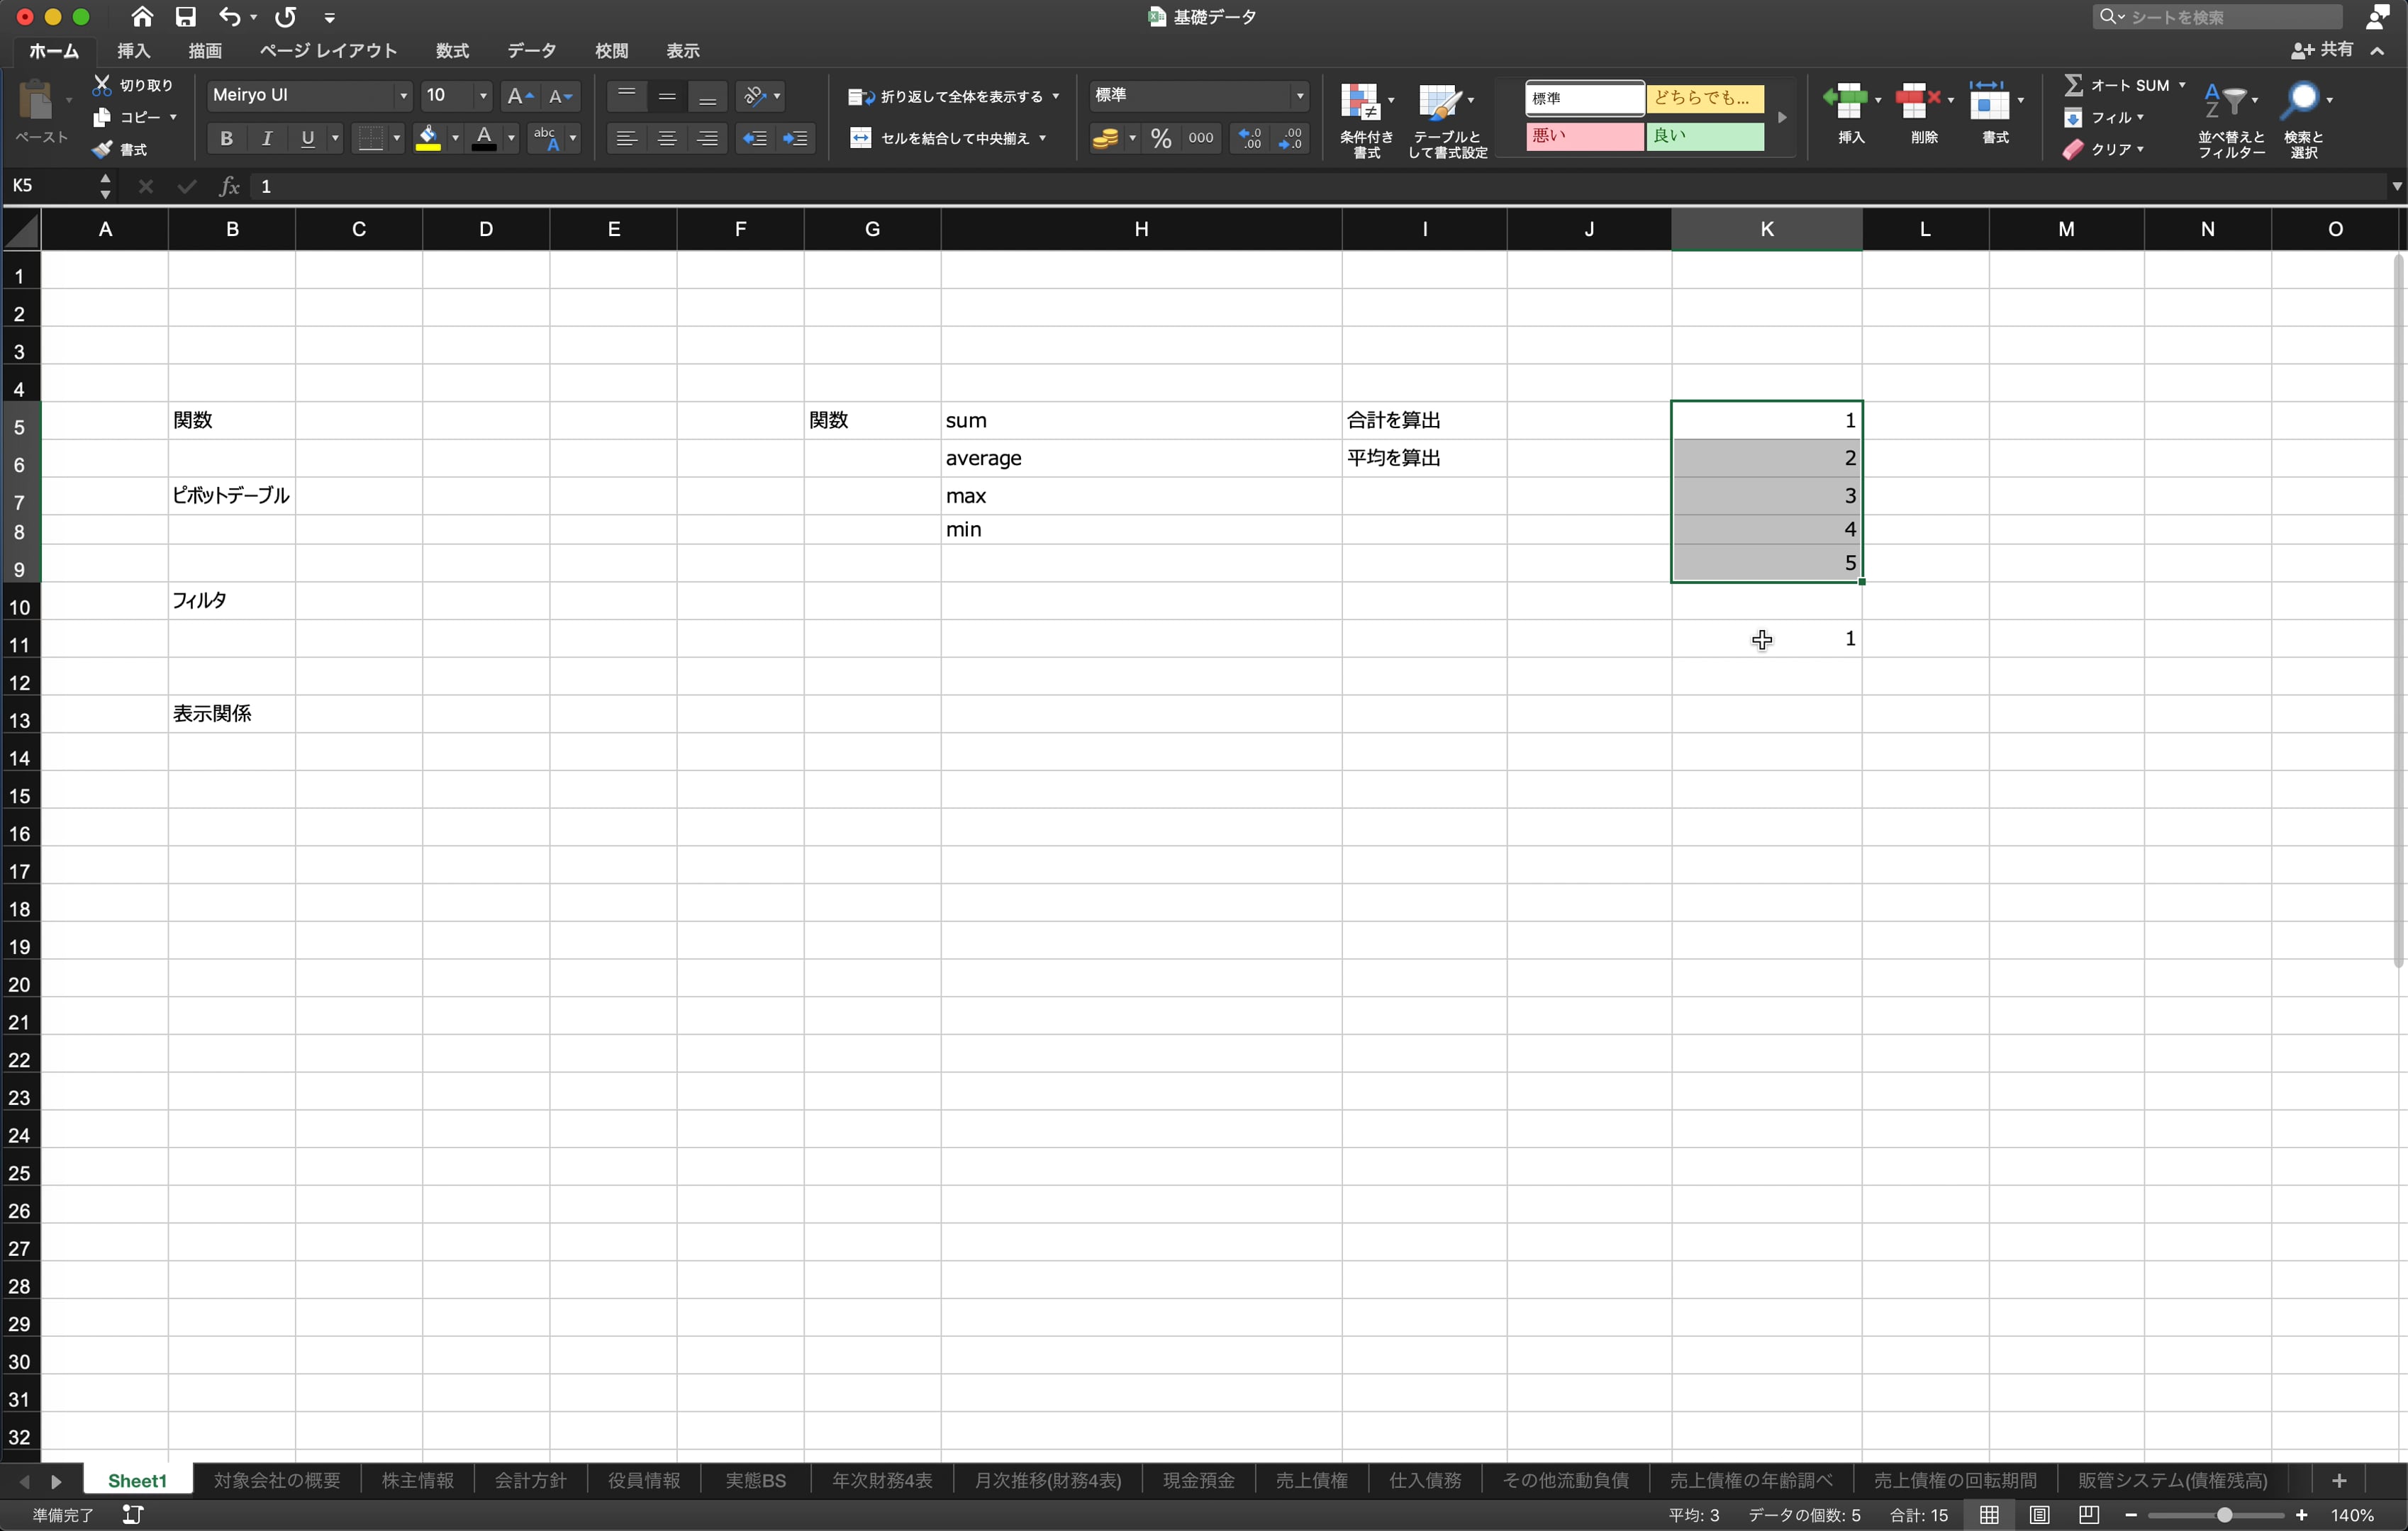Click the format painter brush icon
The image size is (2408, 1531).
pyautogui.click(x=102, y=149)
